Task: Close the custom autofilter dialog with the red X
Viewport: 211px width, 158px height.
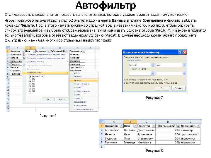Action: point(185,52)
